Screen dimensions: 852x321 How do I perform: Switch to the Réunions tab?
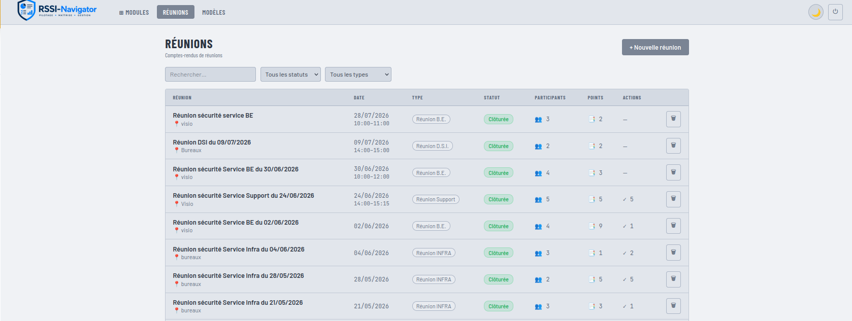coord(176,12)
